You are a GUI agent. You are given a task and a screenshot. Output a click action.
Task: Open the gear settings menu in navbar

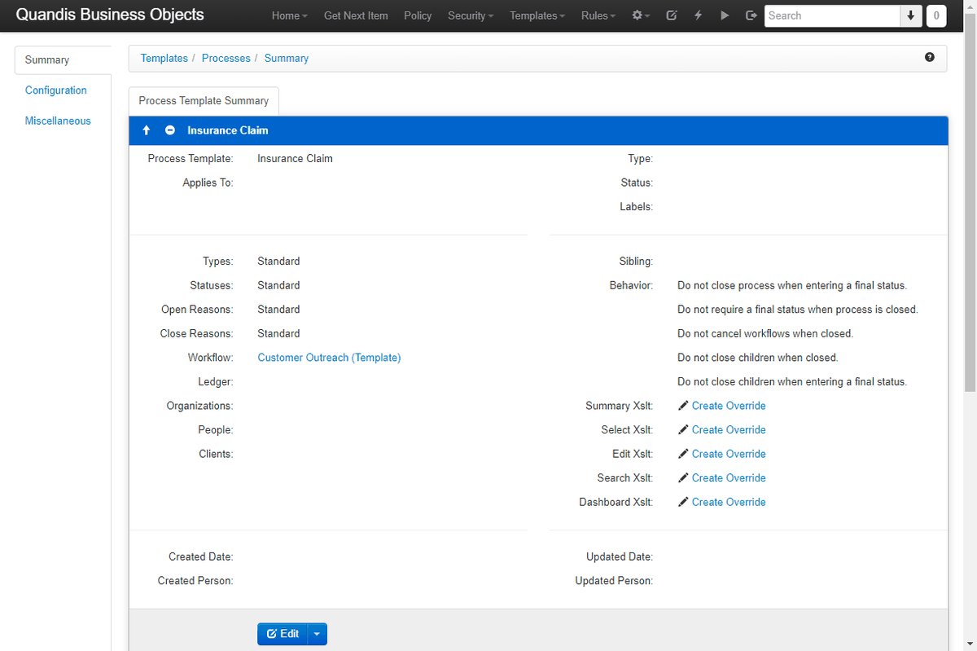tap(641, 15)
